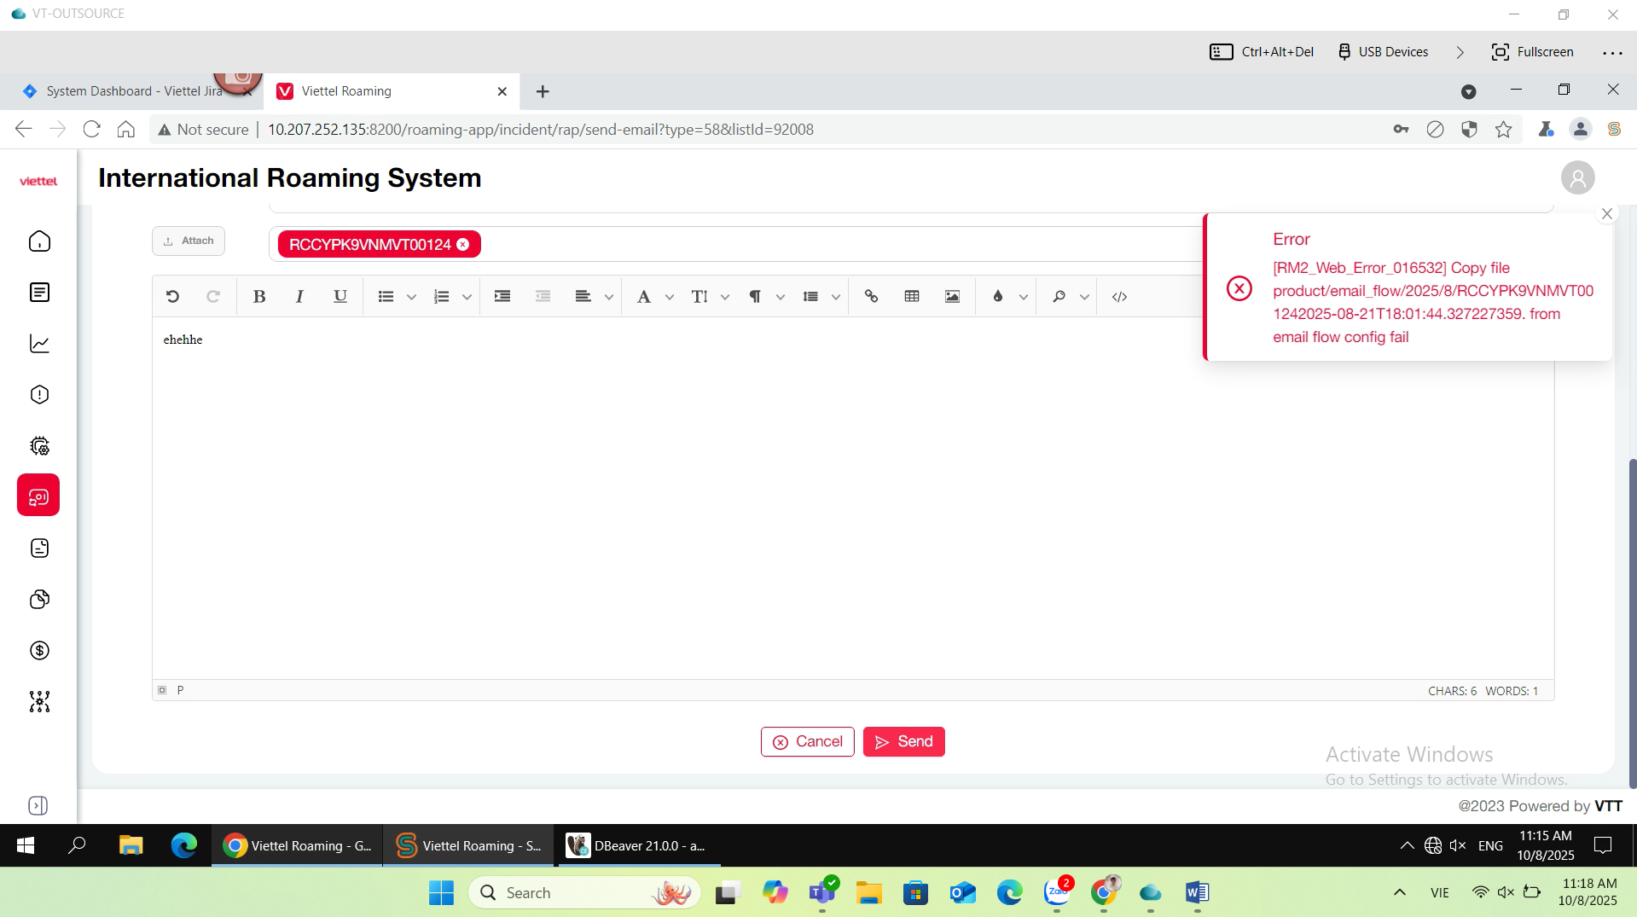
Task: Open the home icon in left sidebar
Action: (39, 241)
